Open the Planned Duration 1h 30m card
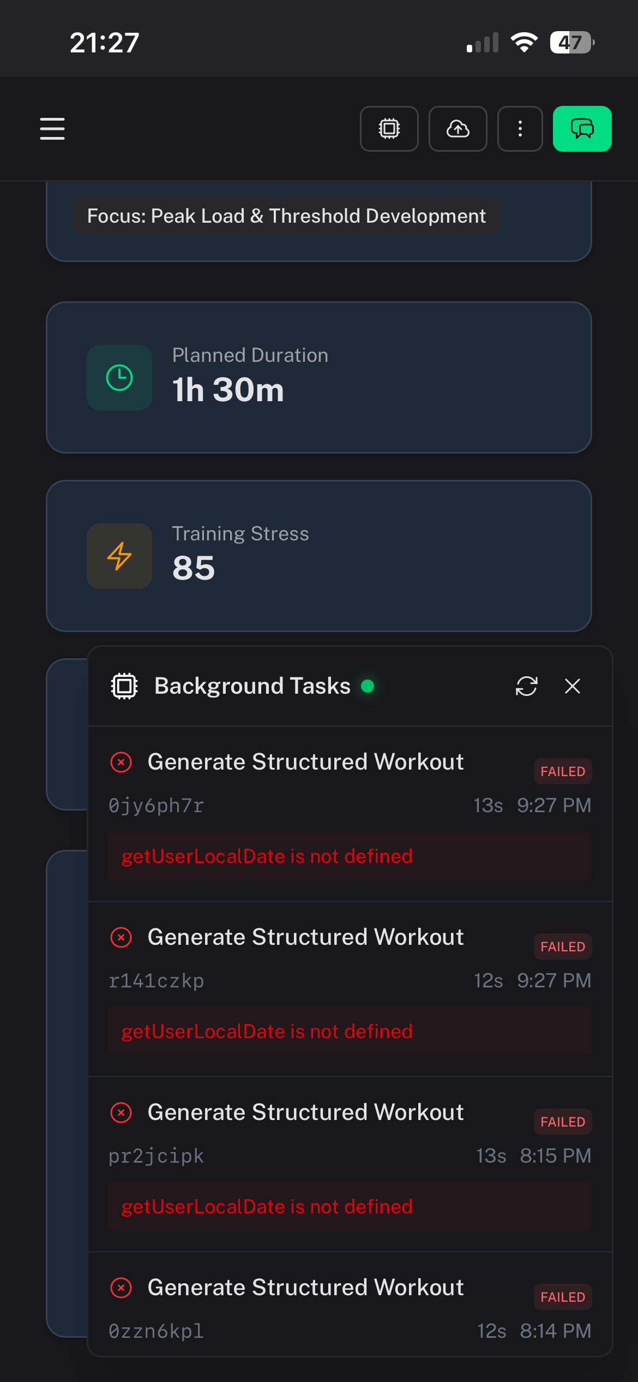Image resolution: width=638 pixels, height=1382 pixels. click(319, 377)
